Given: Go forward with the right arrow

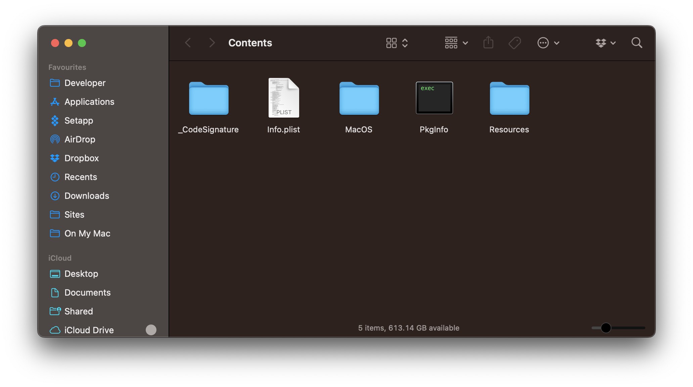Looking at the screenshot, I should pyautogui.click(x=212, y=43).
